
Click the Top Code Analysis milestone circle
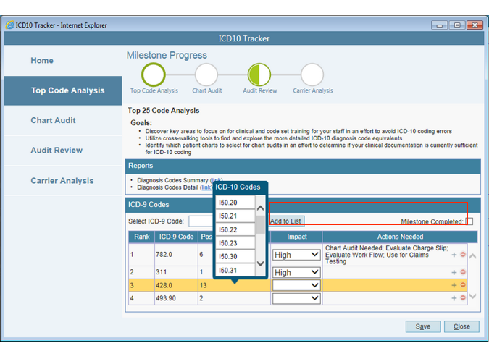[154, 75]
